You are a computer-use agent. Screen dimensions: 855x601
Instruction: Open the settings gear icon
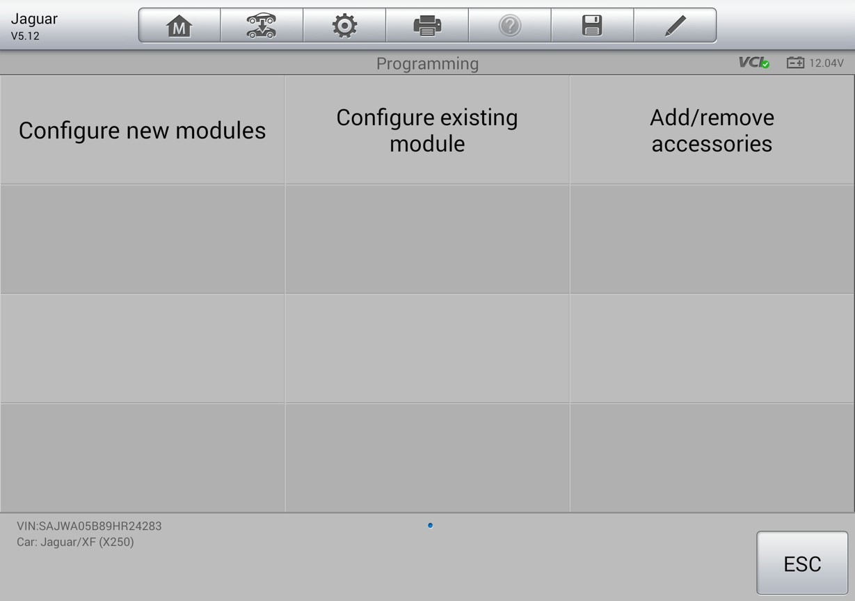[344, 26]
